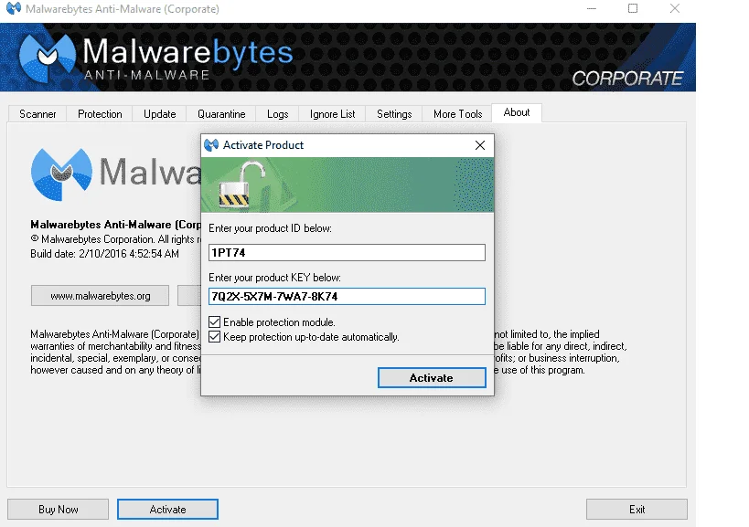This screenshot has width=749, height=527.
Task: Open the Update tab
Action: [159, 114]
